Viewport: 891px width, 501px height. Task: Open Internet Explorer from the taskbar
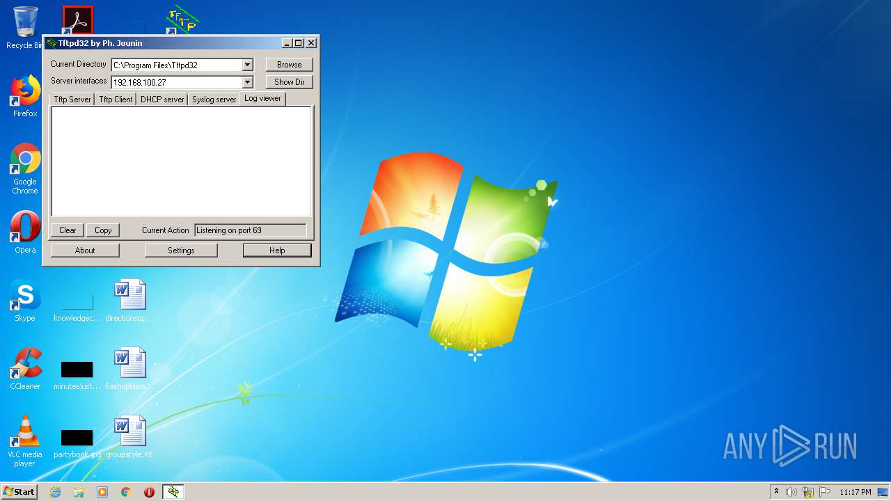tap(56, 492)
